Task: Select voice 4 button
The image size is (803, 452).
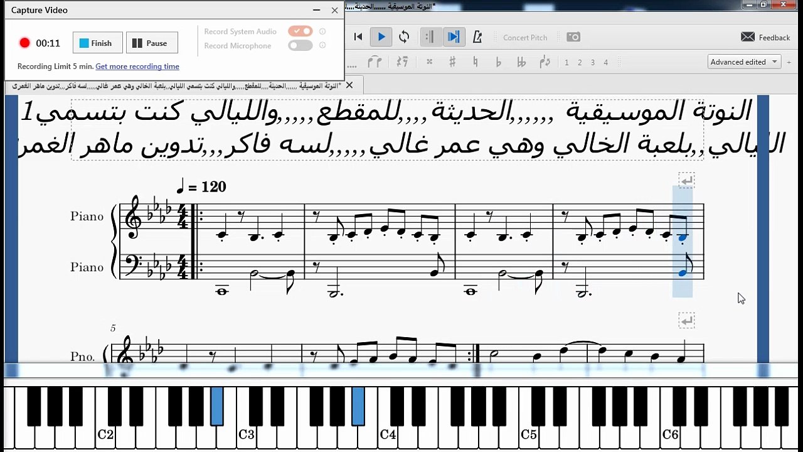Action: coord(606,63)
